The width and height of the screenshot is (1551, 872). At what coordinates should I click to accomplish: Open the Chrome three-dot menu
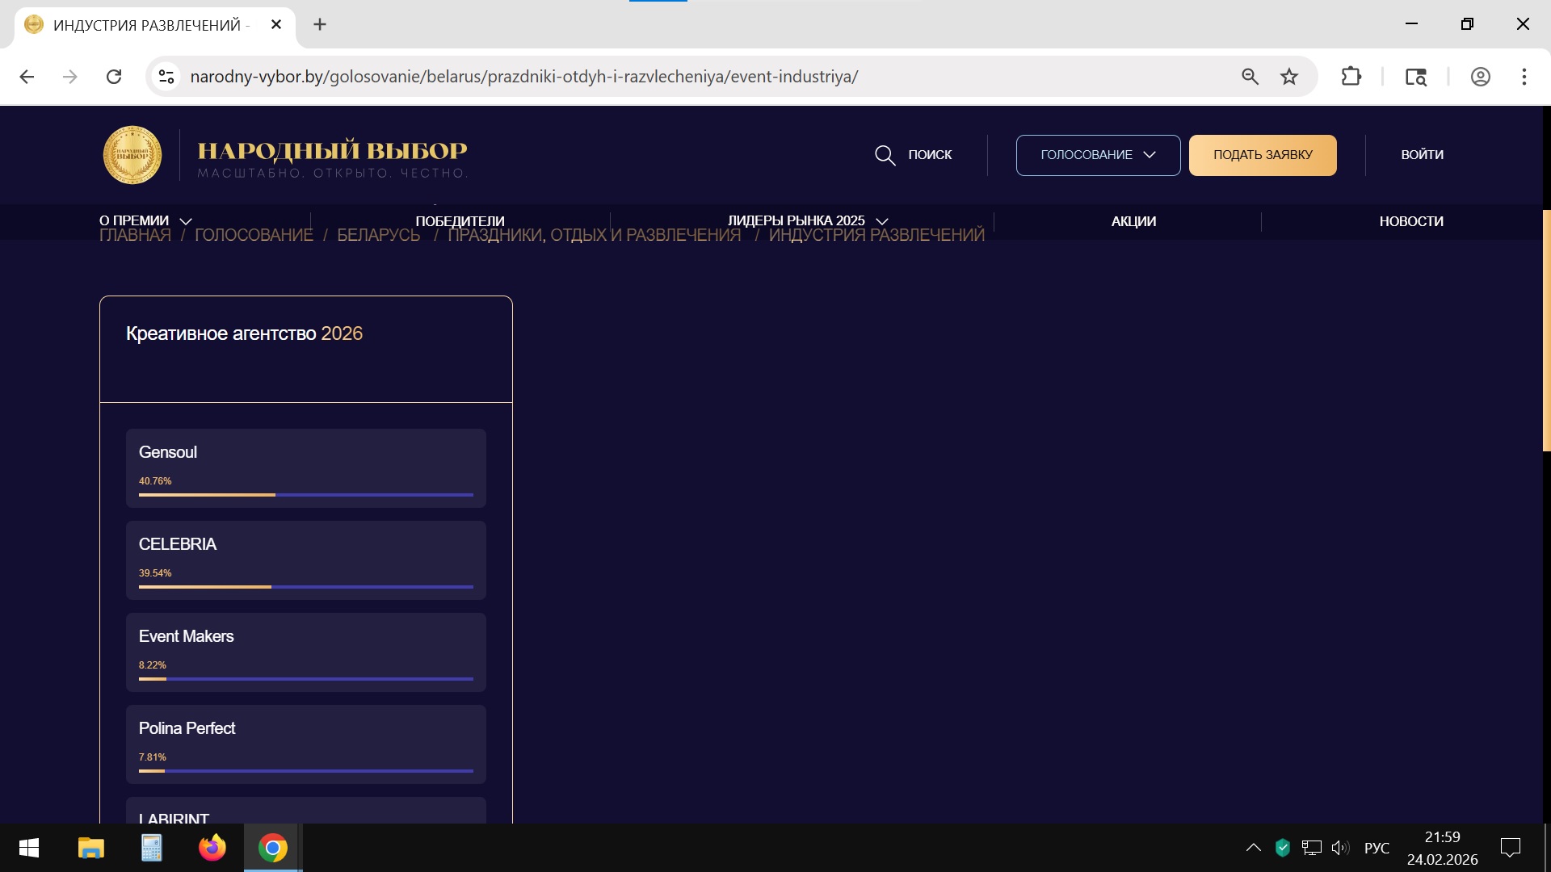(x=1524, y=77)
